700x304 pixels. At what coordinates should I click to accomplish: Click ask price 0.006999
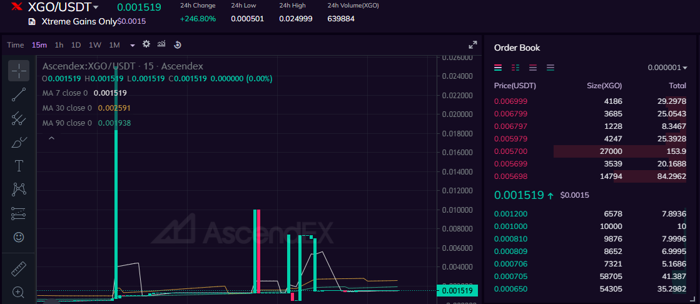coord(510,101)
